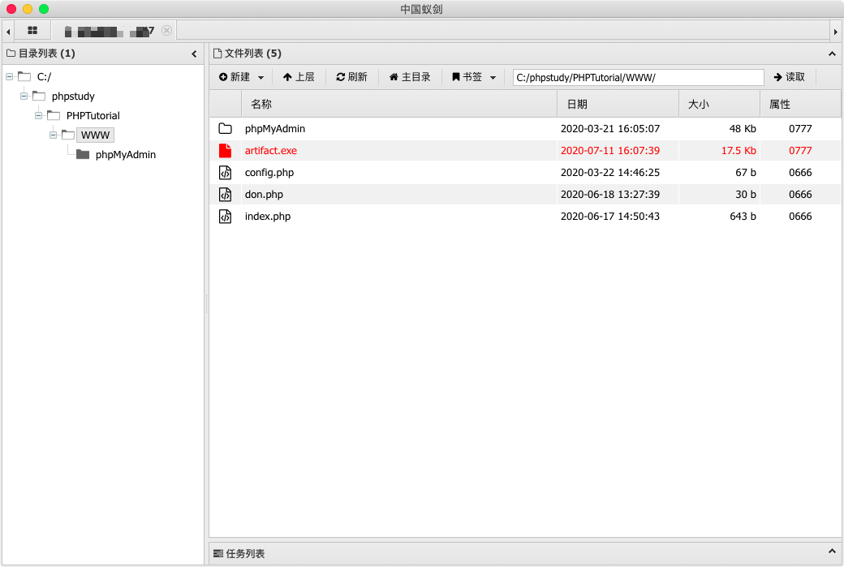Screen dimensions: 844x567
Task: Click the 读取 read path button
Action: (789, 77)
